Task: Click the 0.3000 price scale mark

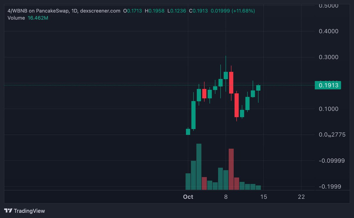Action: pos(329,57)
